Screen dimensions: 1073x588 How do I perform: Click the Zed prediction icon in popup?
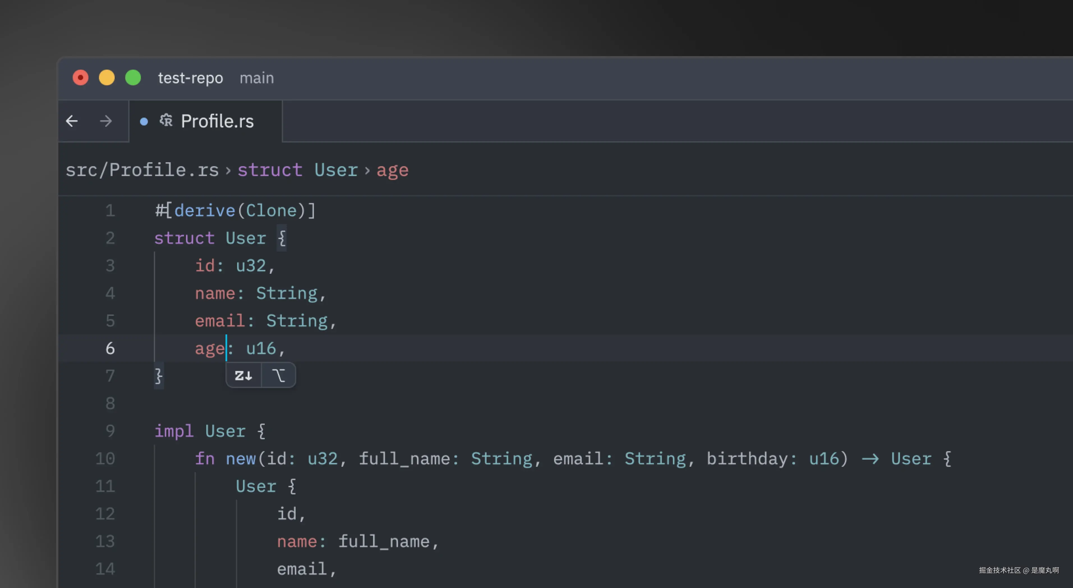(x=244, y=375)
